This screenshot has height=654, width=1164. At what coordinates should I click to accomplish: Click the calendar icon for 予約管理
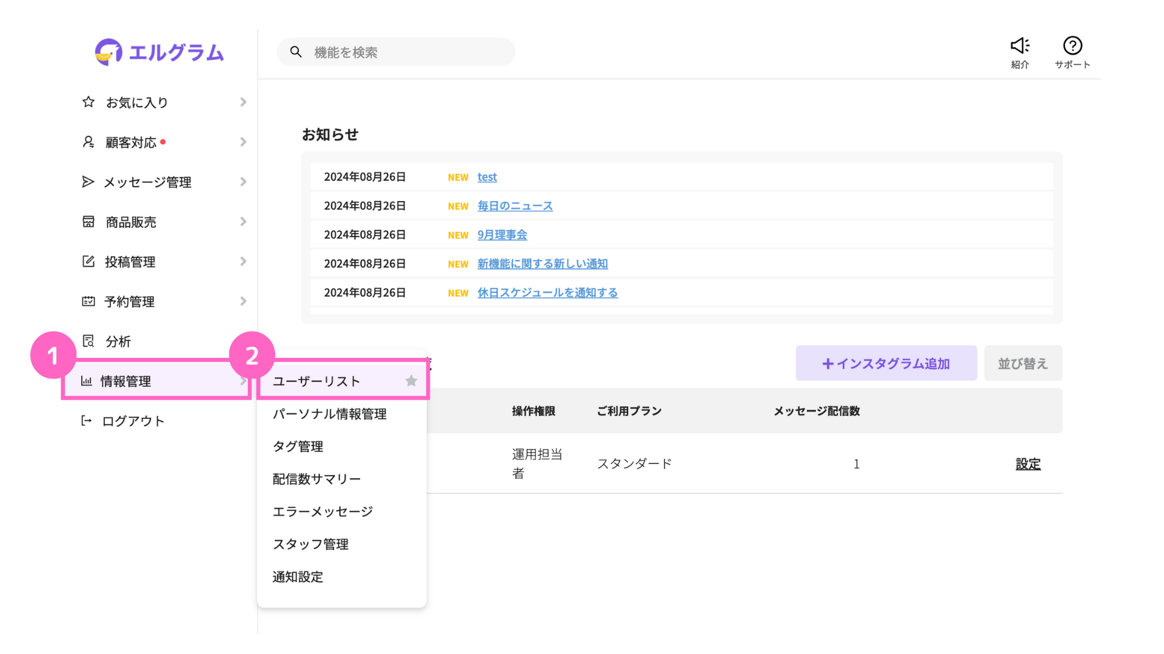pyautogui.click(x=89, y=301)
